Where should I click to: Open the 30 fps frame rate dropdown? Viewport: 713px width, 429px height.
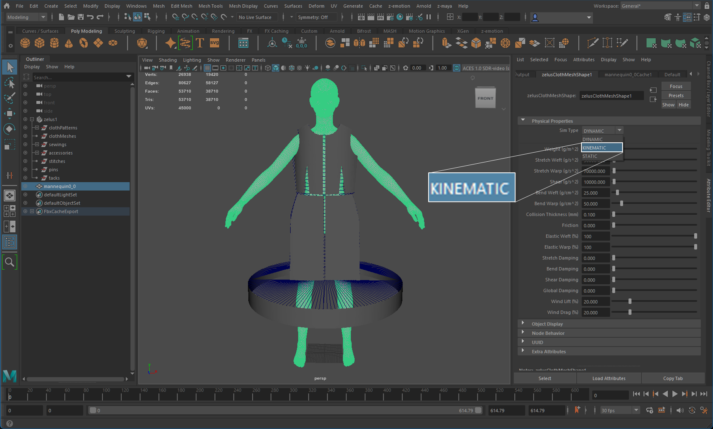point(619,410)
